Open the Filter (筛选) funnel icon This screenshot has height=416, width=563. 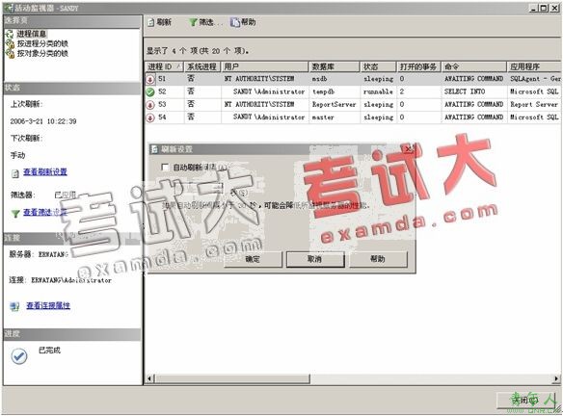click(x=193, y=22)
